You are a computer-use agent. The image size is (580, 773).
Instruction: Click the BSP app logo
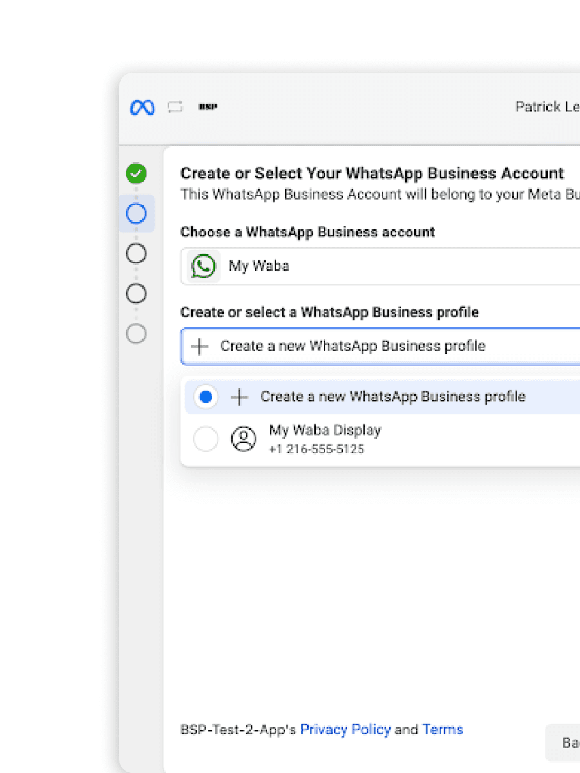click(x=208, y=108)
